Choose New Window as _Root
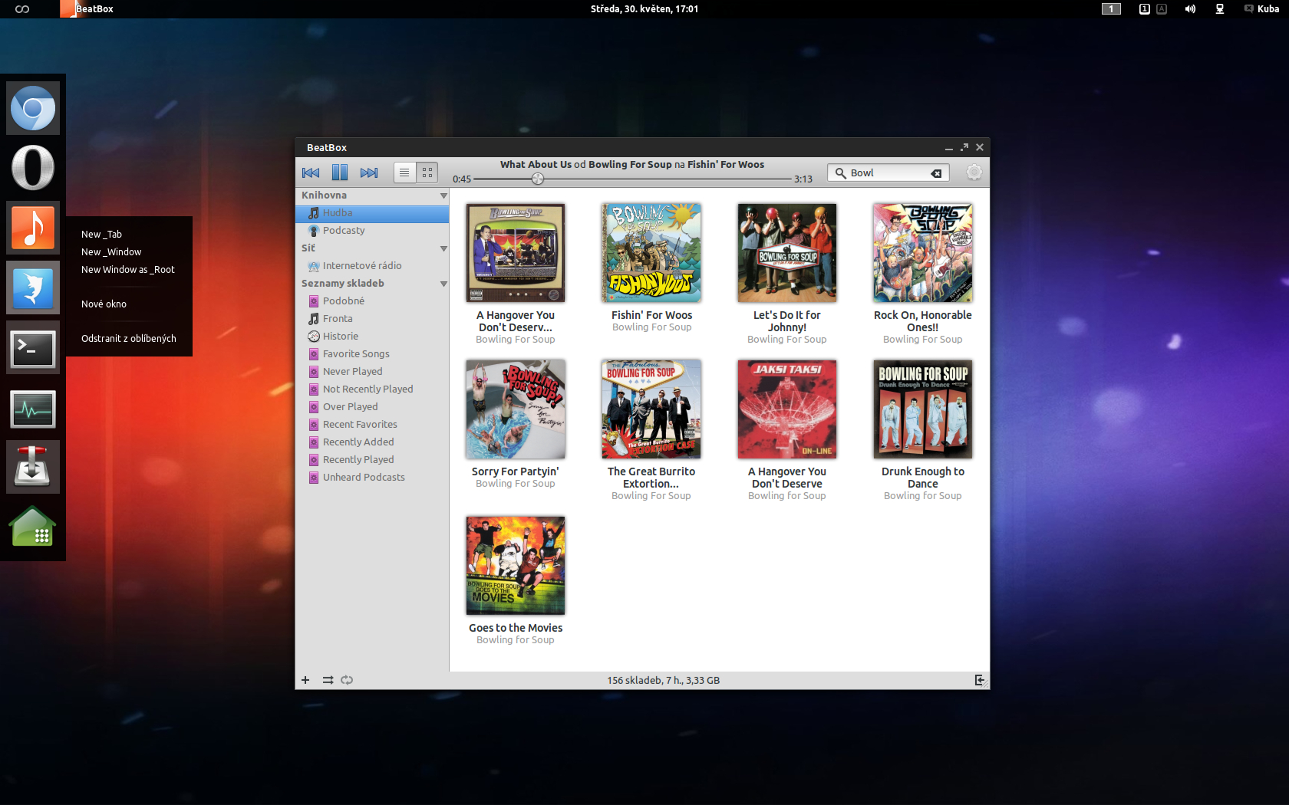The height and width of the screenshot is (805, 1289). click(129, 270)
